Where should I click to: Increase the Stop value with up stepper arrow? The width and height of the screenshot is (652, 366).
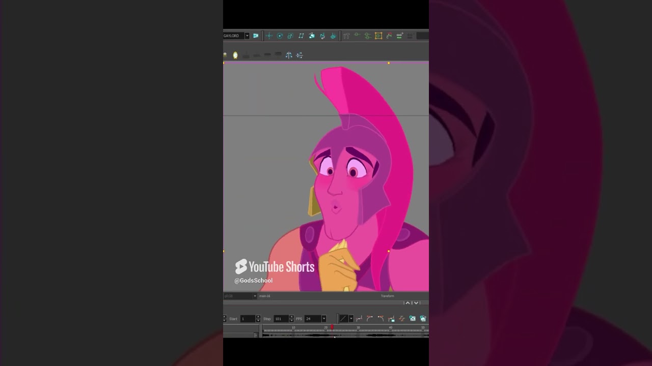[292, 317]
